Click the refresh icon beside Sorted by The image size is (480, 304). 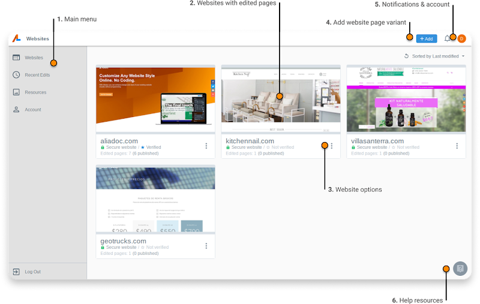point(407,56)
